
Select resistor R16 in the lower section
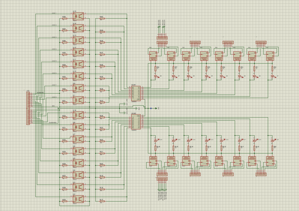pyautogui.click(x=156, y=148)
